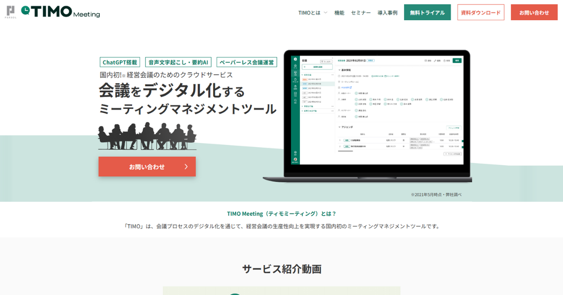Click the ChatGPT搭載 tag

(120, 62)
